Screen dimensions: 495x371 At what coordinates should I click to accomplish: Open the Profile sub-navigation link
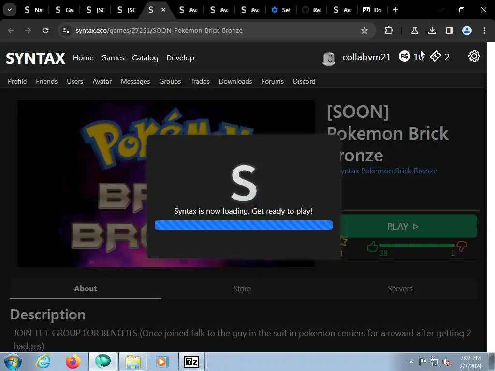click(x=17, y=81)
